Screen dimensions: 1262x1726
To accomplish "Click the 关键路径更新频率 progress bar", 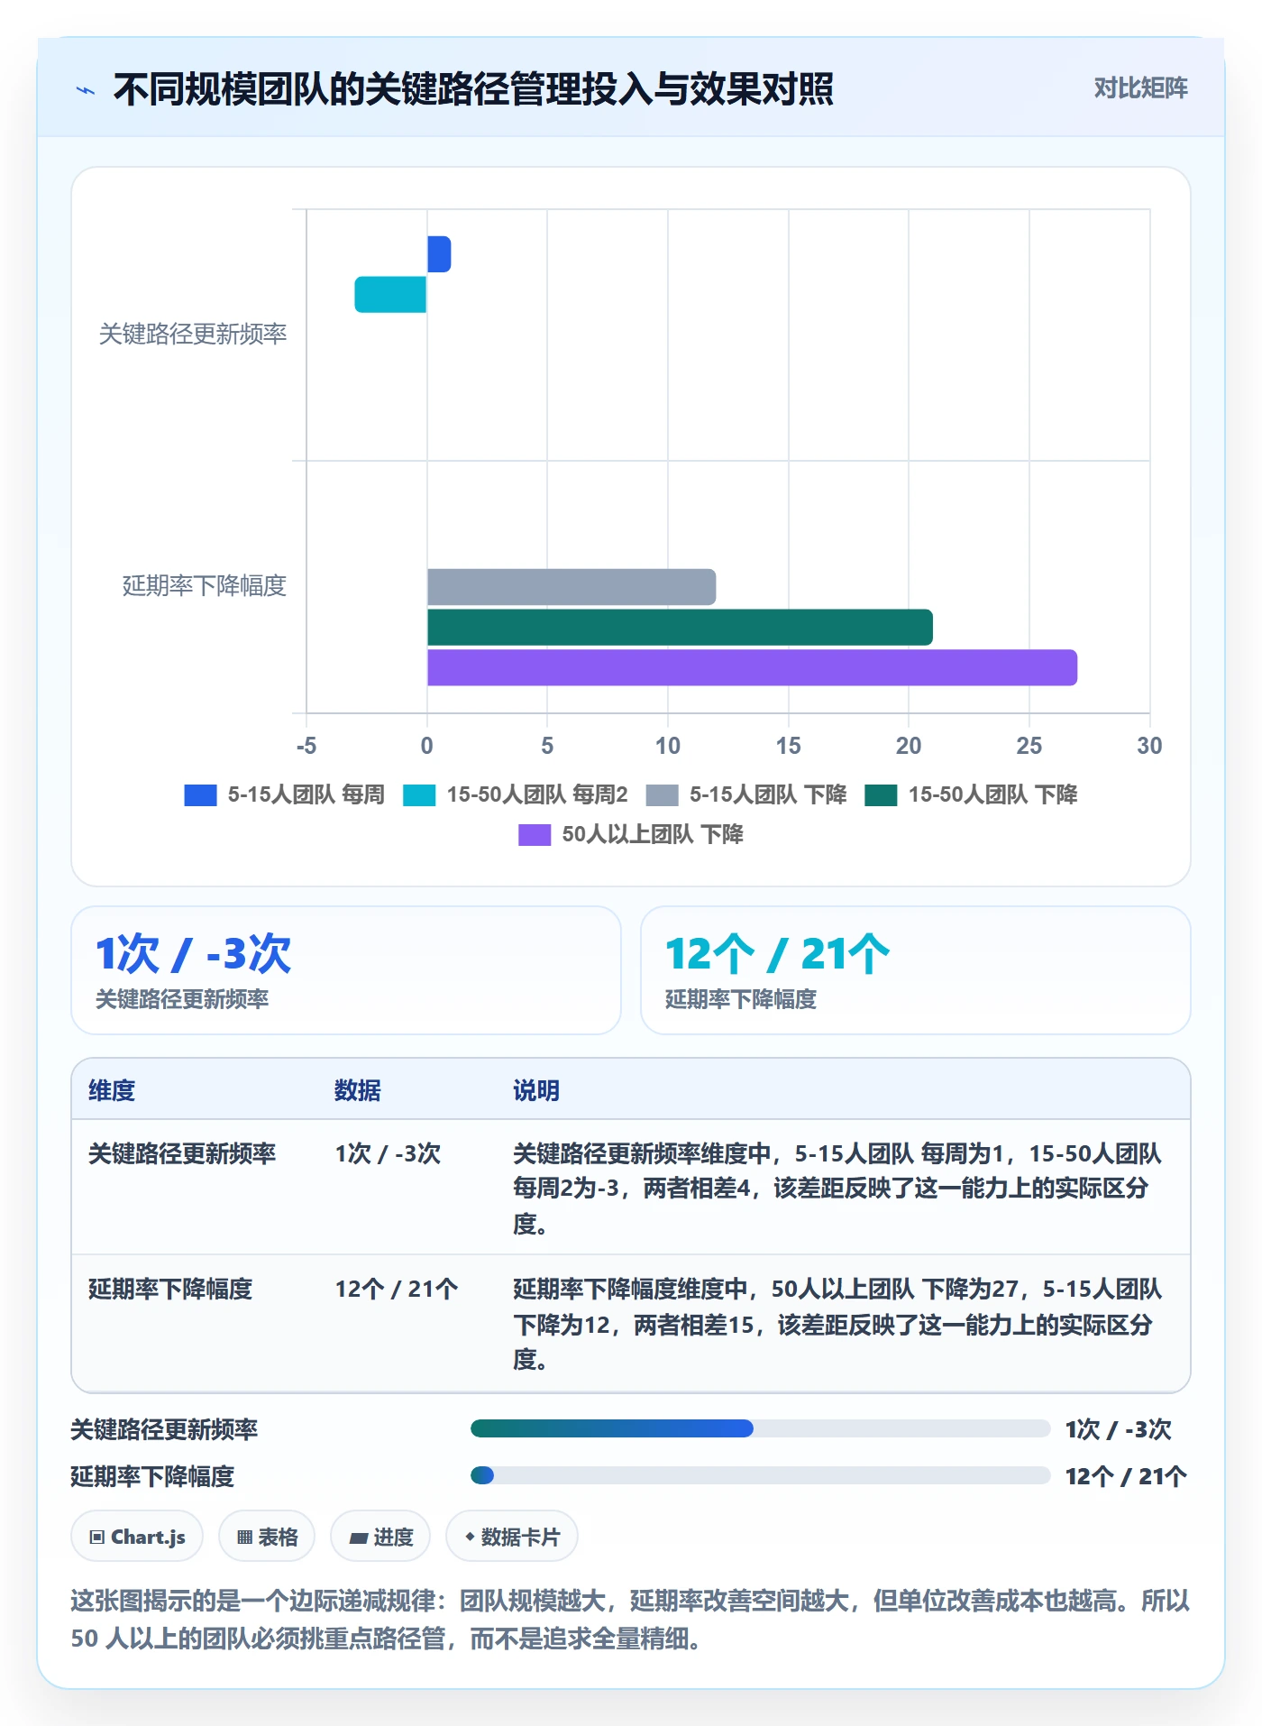I will (760, 1428).
